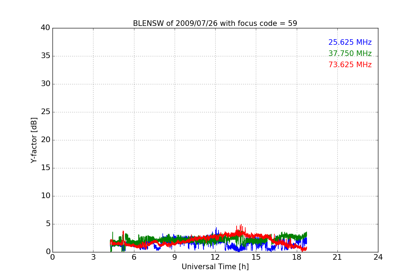Click the chart title 'BLENSW of 2009/07/26 with focus code = 59'
This screenshot has width=420, height=280.
(215, 23)
